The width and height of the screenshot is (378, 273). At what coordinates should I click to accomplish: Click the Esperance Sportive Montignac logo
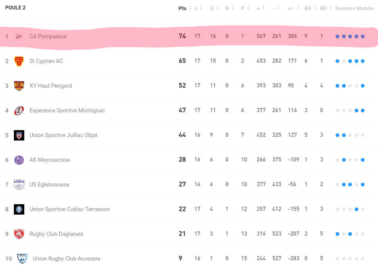coord(19,111)
